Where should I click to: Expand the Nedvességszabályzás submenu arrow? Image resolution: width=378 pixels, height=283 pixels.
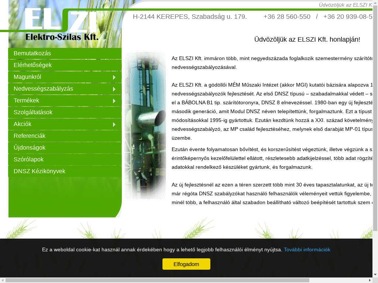point(114,89)
